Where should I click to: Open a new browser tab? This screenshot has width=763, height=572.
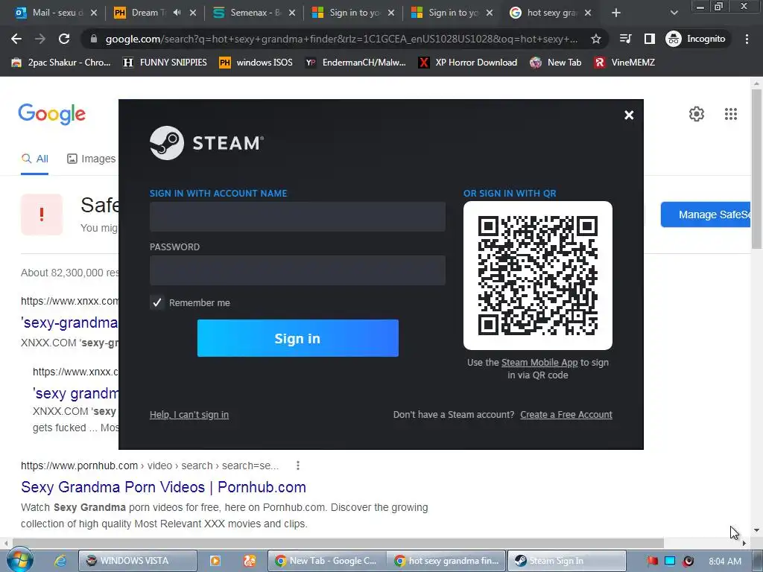(616, 13)
